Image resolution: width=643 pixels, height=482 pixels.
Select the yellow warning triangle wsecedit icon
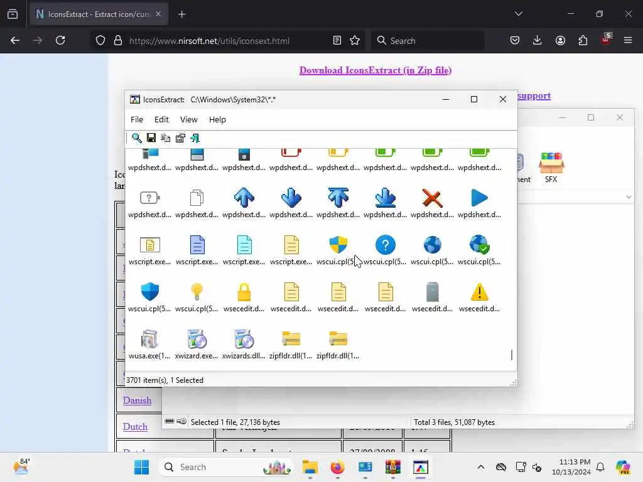click(479, 292)
